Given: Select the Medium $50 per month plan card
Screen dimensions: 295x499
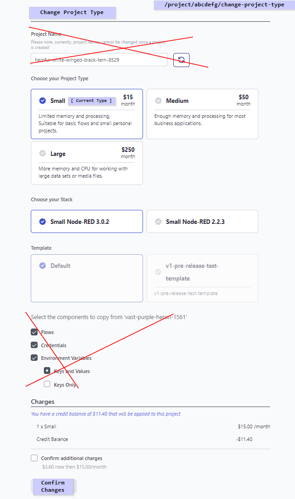Looking at the screenshot, I should tap(202, 114).
